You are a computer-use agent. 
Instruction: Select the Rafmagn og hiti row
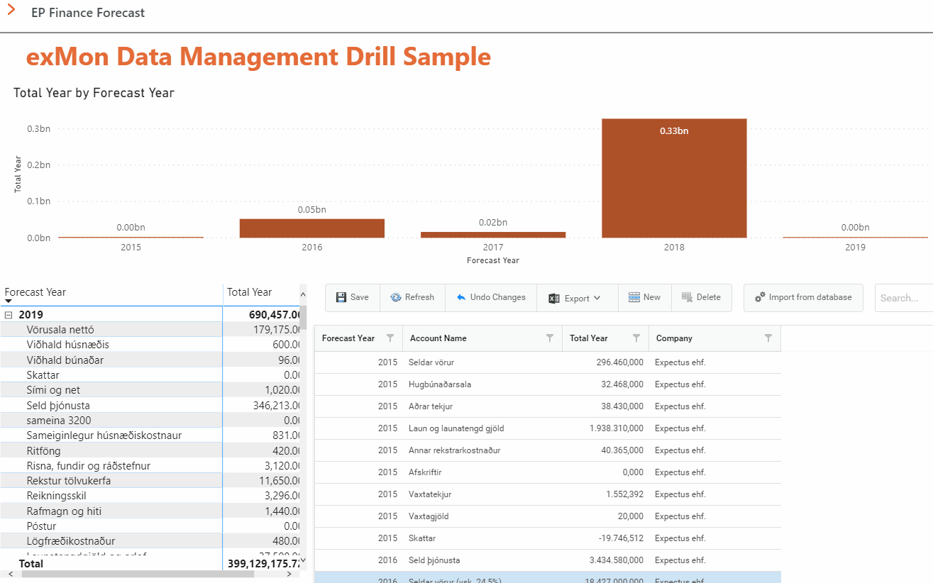(x=150, y=511)
